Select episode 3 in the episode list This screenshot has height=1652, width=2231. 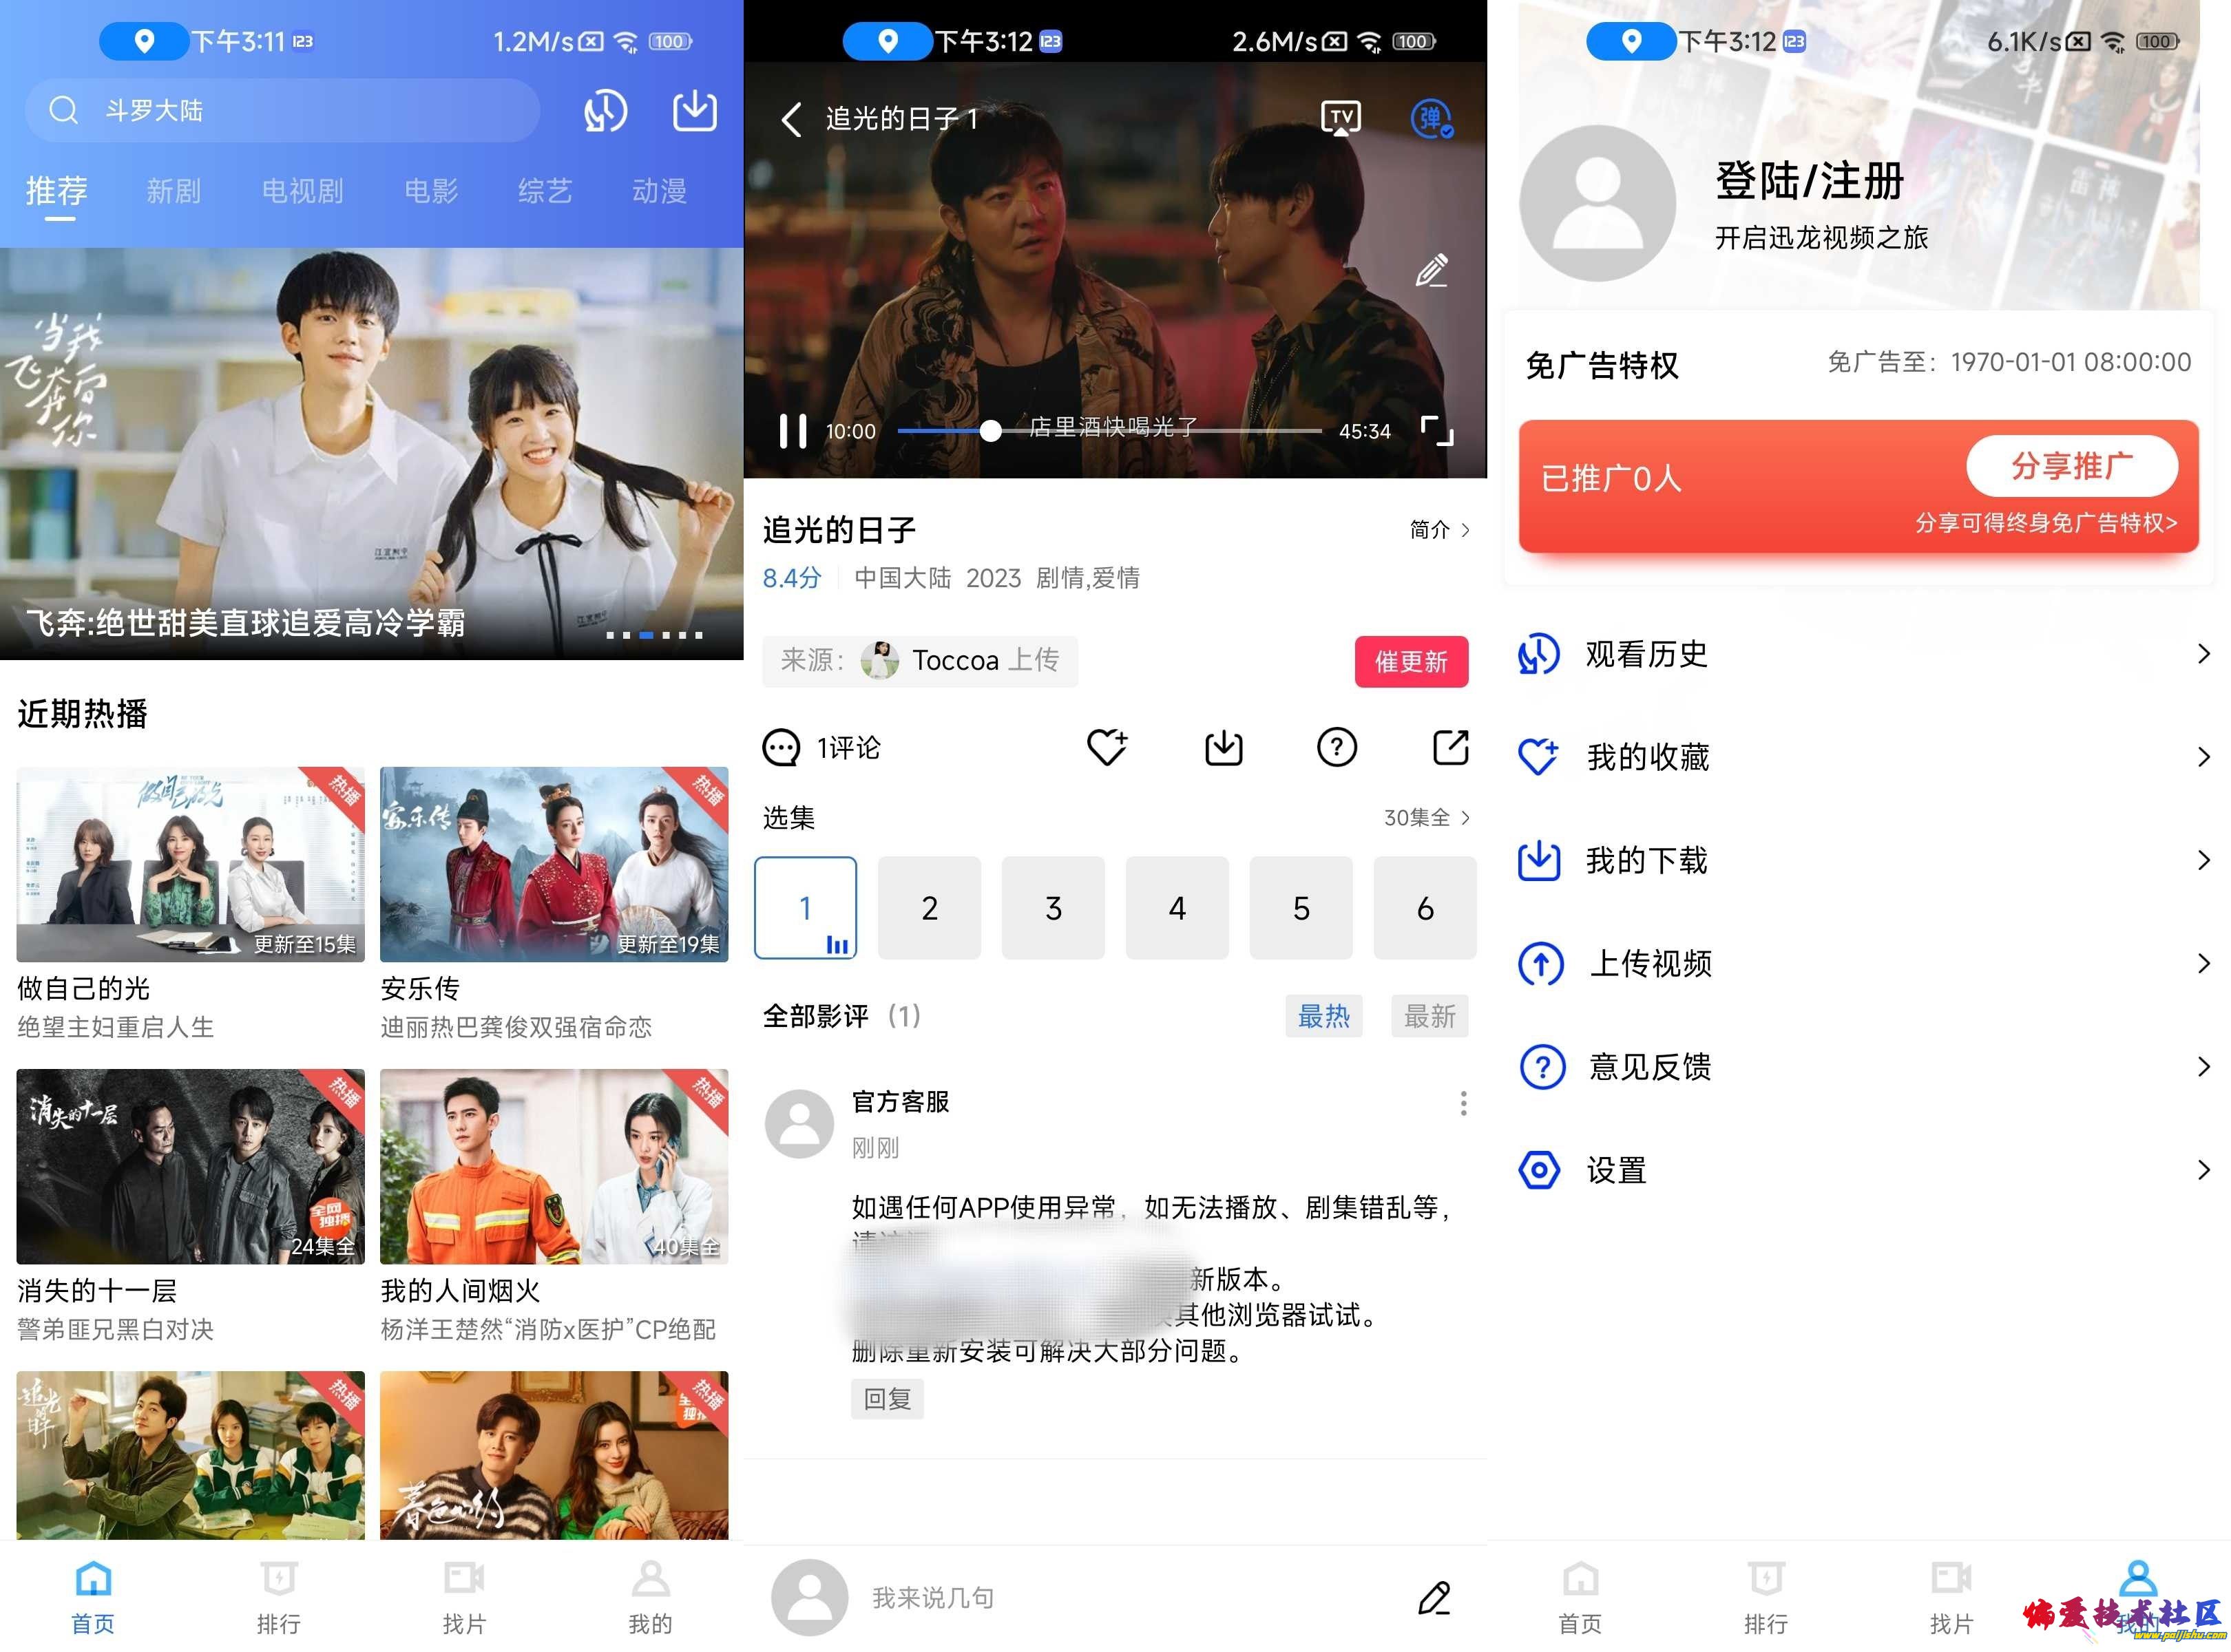coord(1052,908)
